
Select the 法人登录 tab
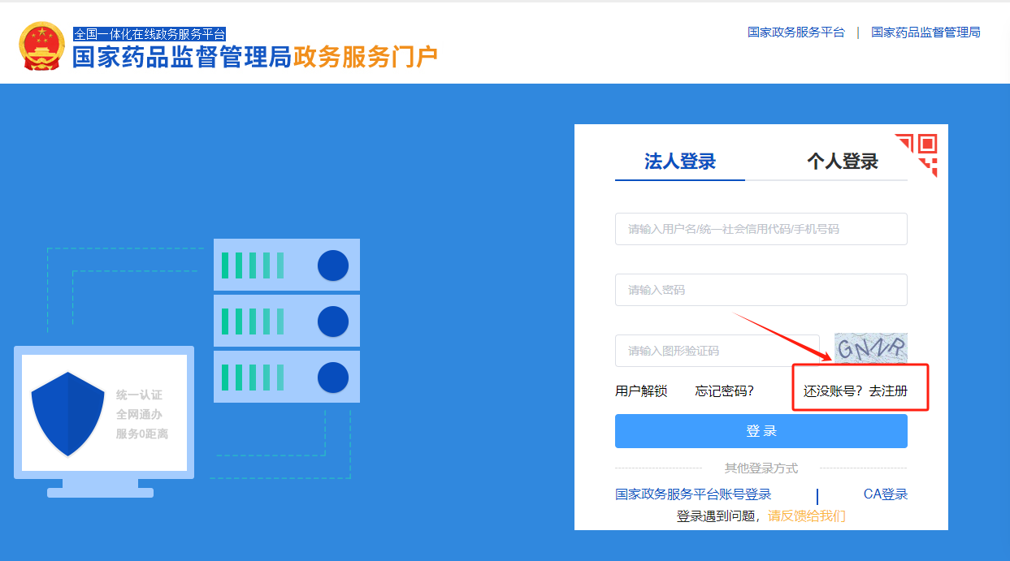point(680,161)
